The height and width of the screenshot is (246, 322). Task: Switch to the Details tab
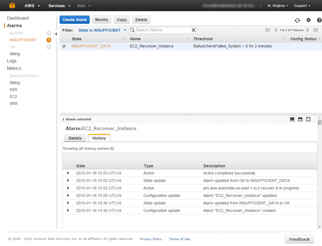pos(75,138)
